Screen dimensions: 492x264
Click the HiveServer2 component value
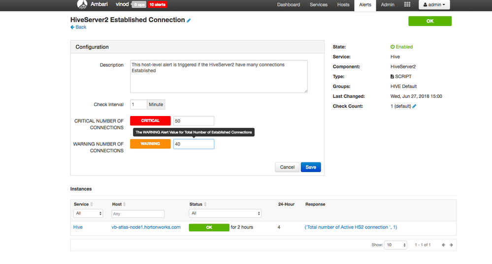(403, 67)
